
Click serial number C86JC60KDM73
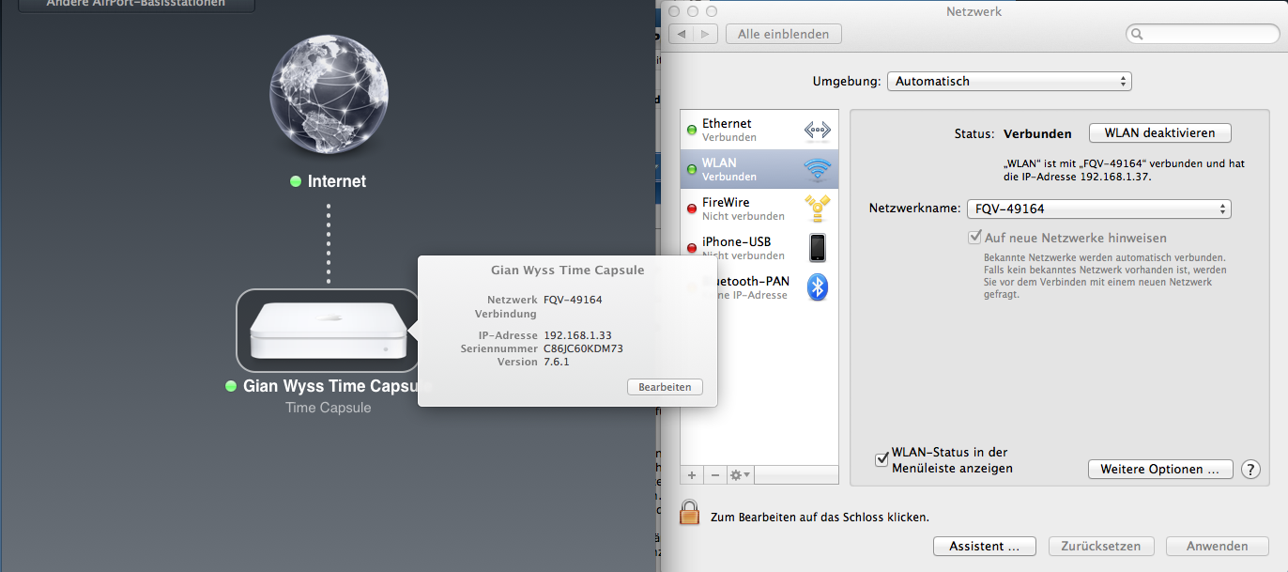[x=583, y=348]
